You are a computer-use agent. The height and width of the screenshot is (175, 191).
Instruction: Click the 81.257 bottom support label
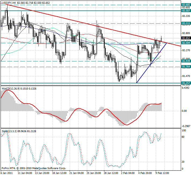pyautogui.click(x=186, y=83)
